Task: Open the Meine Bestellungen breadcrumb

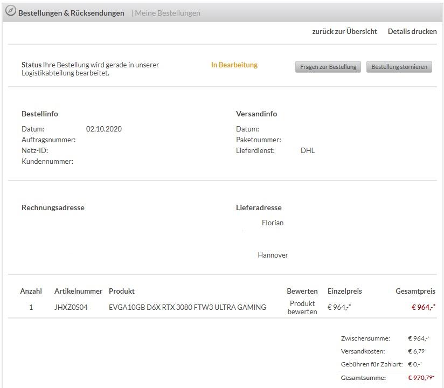Action: [168, 13]
